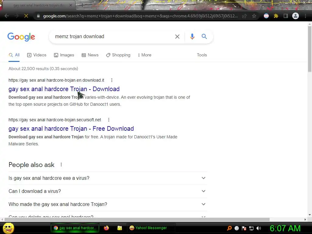The image size is (312, 234).
Task: Open the smiley-face Start button
Action: (x=8, y=228)
